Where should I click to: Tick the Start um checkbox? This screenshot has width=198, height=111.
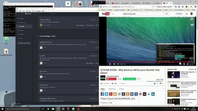point(101,103)
